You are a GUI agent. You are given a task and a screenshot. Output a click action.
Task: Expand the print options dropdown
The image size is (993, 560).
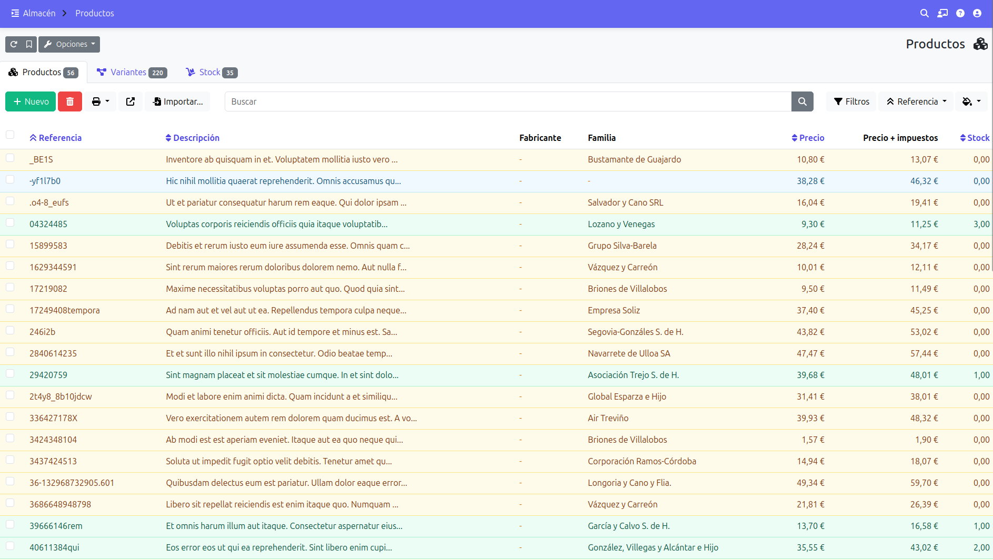coord(101,101)
